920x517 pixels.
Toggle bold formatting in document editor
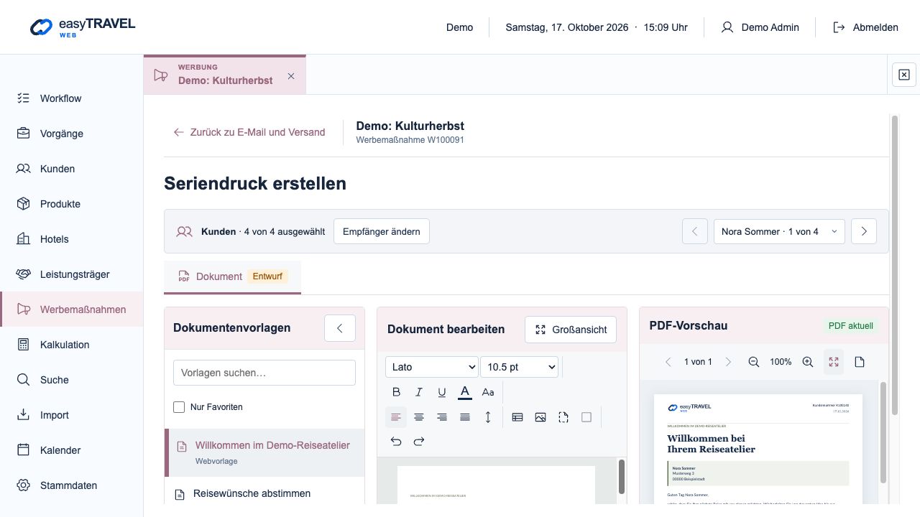(x=396, y=392)
